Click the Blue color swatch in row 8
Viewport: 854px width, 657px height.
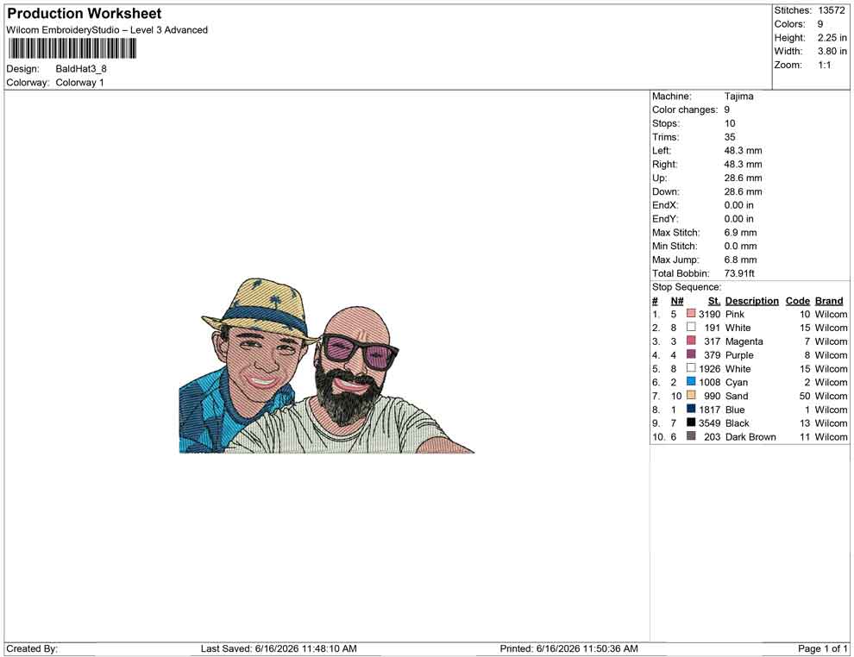click(691, 409)
